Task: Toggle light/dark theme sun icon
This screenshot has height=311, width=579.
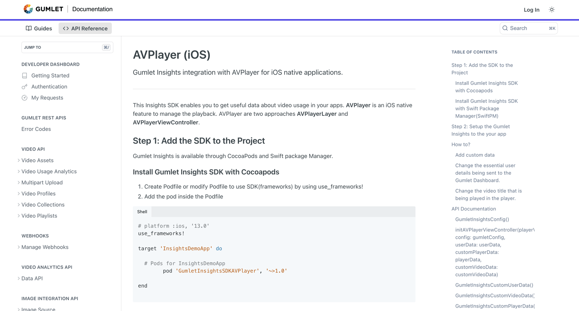Action: tap(552, 10)
